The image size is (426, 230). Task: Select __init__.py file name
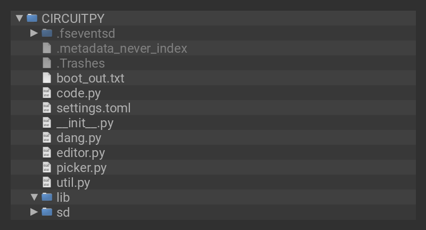(x=85, y=123)
